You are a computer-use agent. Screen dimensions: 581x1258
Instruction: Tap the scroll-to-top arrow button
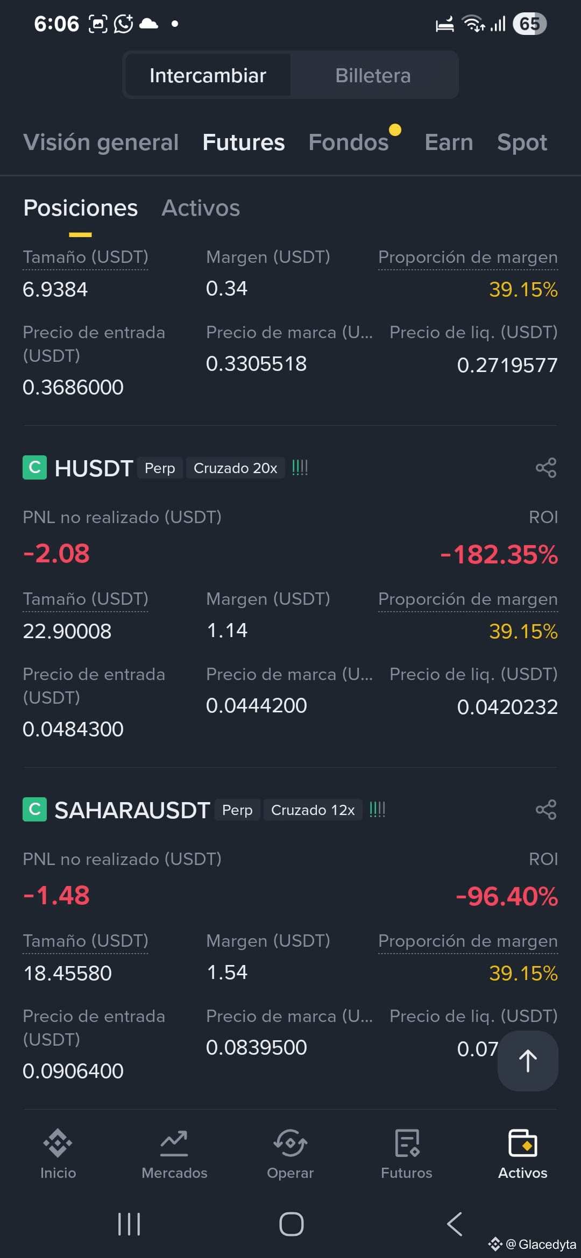coord(528,1061)
